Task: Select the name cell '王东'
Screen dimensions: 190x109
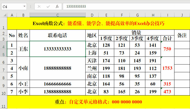Action: [23, 49]
